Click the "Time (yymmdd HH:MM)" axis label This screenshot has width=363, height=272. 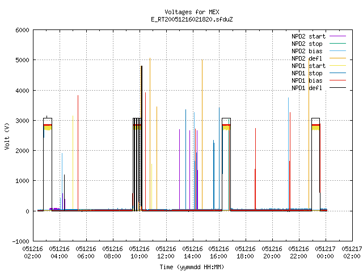pos(192,267)
